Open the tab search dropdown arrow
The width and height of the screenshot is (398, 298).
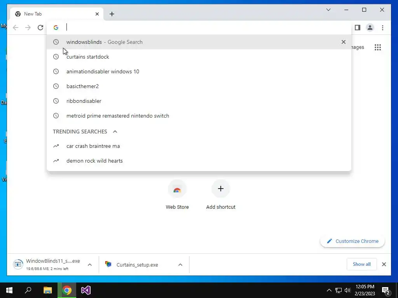tap(328, 10)
